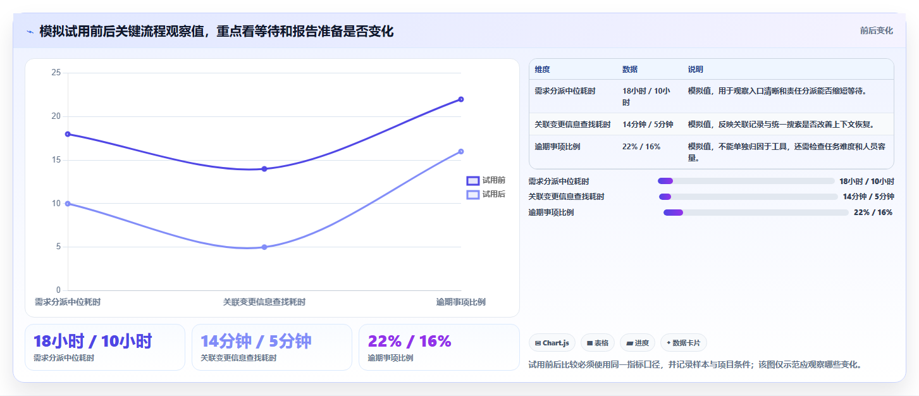
Task: Click the 需求分派中位耗时 table row label
Action: tap(565, 91)
